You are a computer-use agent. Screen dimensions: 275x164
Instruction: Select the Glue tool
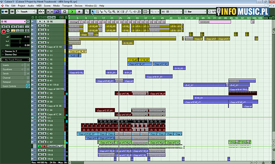[106, 11]
